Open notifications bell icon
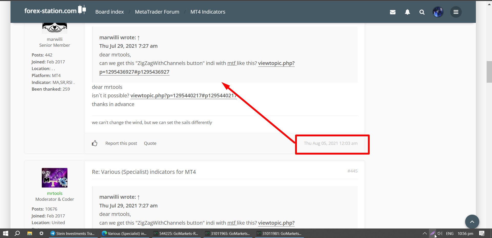The height and width of the screenshot is (238, 492). click(x=407, y=12)
